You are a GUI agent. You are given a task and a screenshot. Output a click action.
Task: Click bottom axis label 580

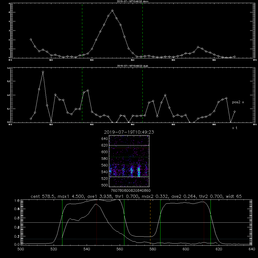tap(153, 249)
